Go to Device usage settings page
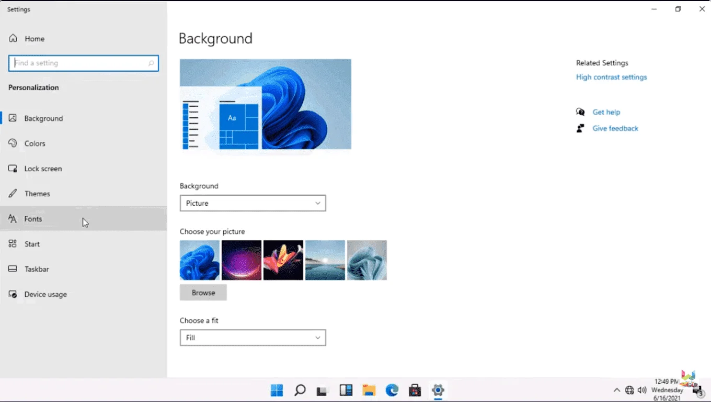Image resolution: width=711 pixels, height=402 pixels. click(84, 294)
